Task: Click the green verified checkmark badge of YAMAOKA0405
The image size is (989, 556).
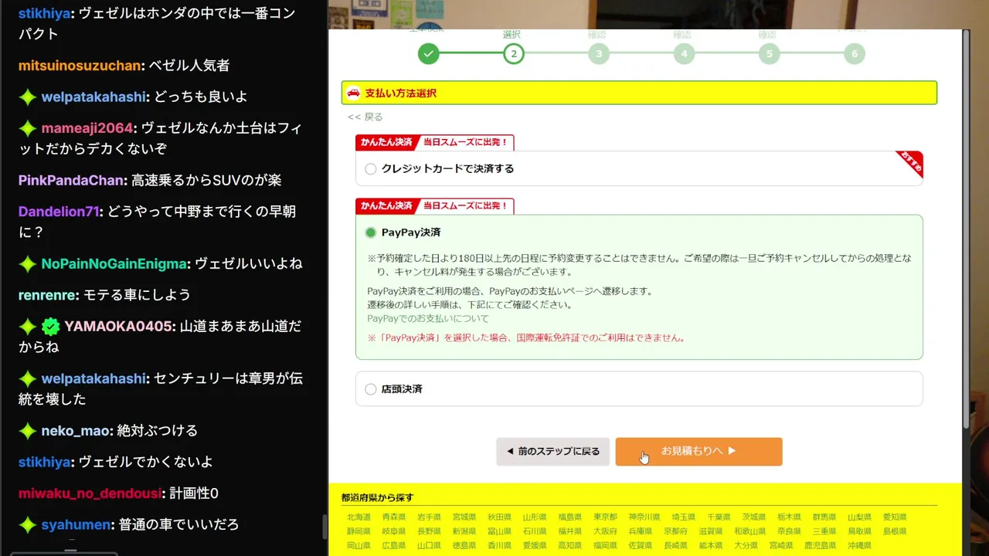Action: coord(51,327)
